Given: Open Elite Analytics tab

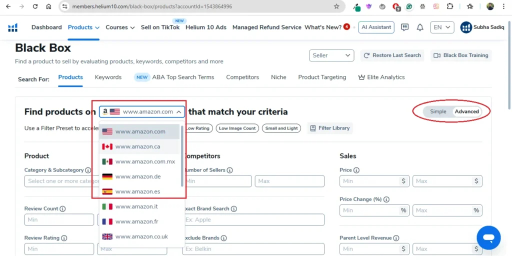Looking at the screenshot, I should pos(381,77).
